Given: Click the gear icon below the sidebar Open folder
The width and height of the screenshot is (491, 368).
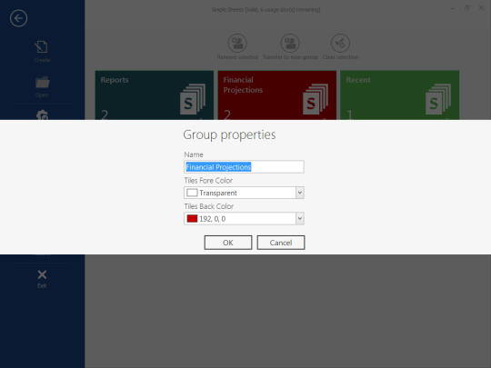Looking at the screenshot, I should (42, 114).
